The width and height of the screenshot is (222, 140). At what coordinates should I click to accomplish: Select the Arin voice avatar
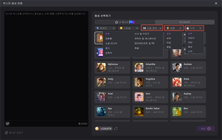[x=139, y=97]
